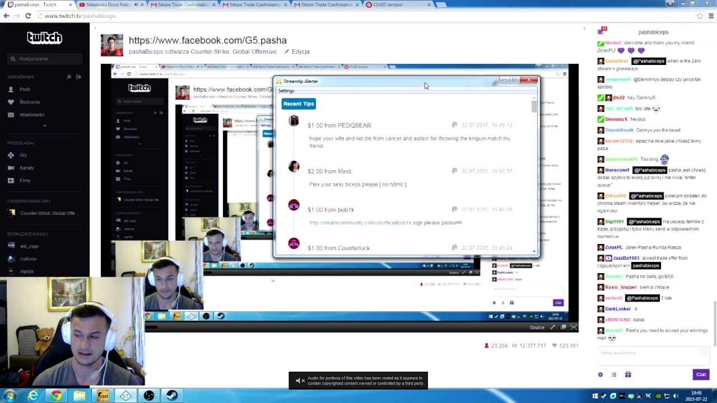Screen dimensions: 717x403
Task: Open account settings wrench icon next to pashaBiceps
Action: [69, 77]
